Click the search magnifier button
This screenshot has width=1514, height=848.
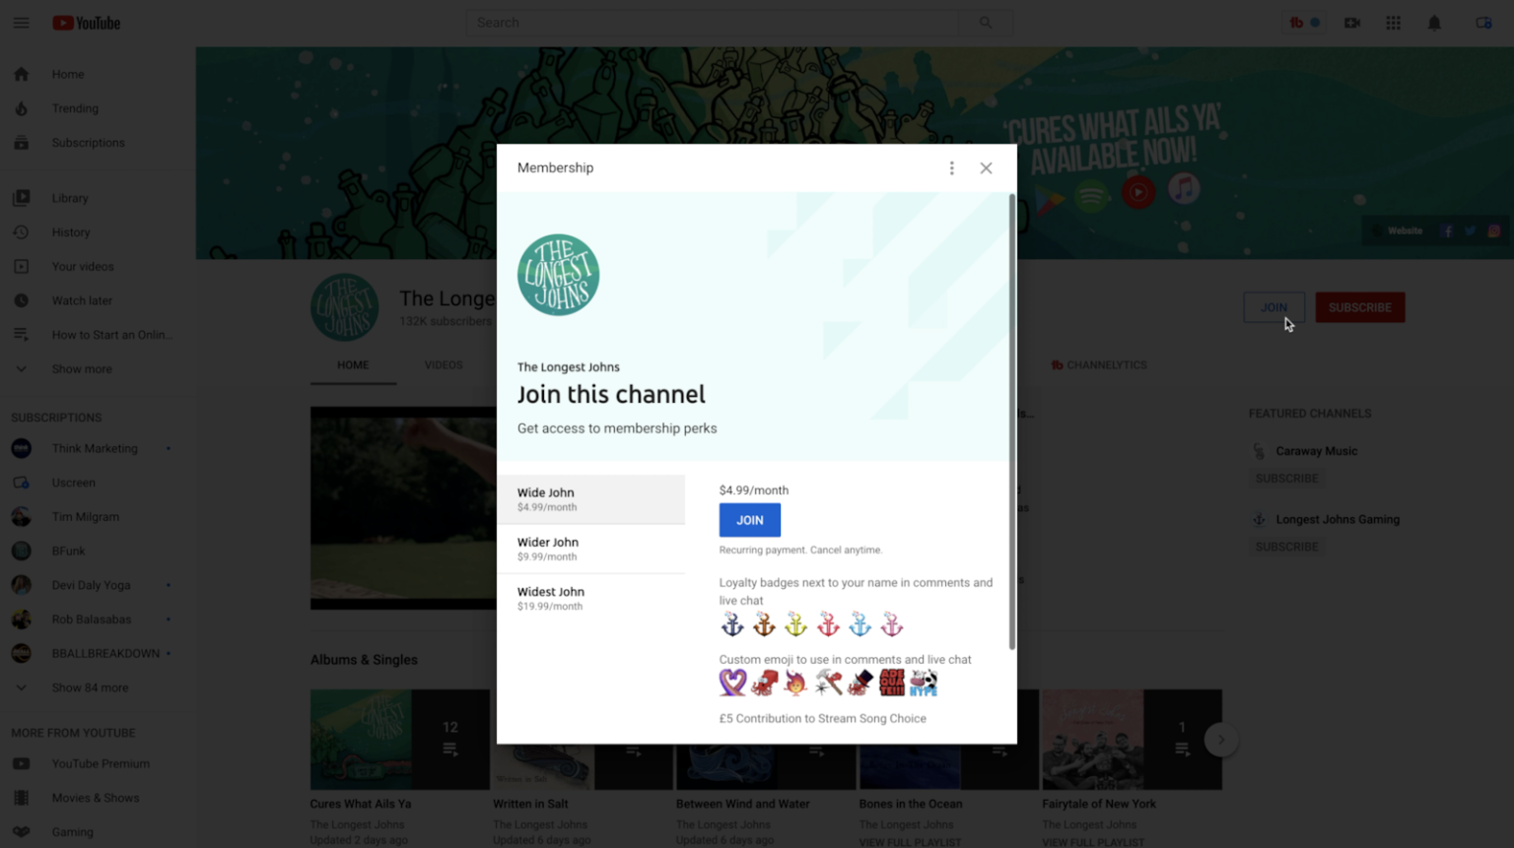[986, 23]
